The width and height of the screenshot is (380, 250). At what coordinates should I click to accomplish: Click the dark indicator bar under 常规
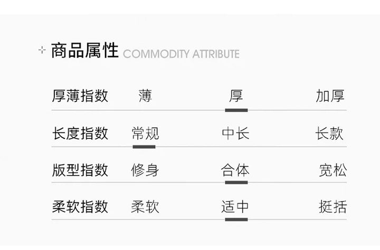click(144, 146)
